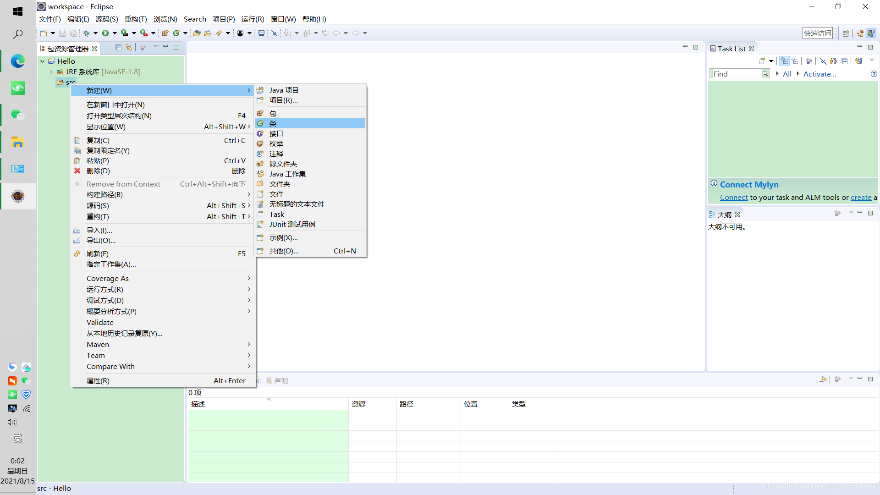The width and height of the screenshot is (880, 495).
Task: Click the New Java Package toolbar icon
Action: coord(165,33)
